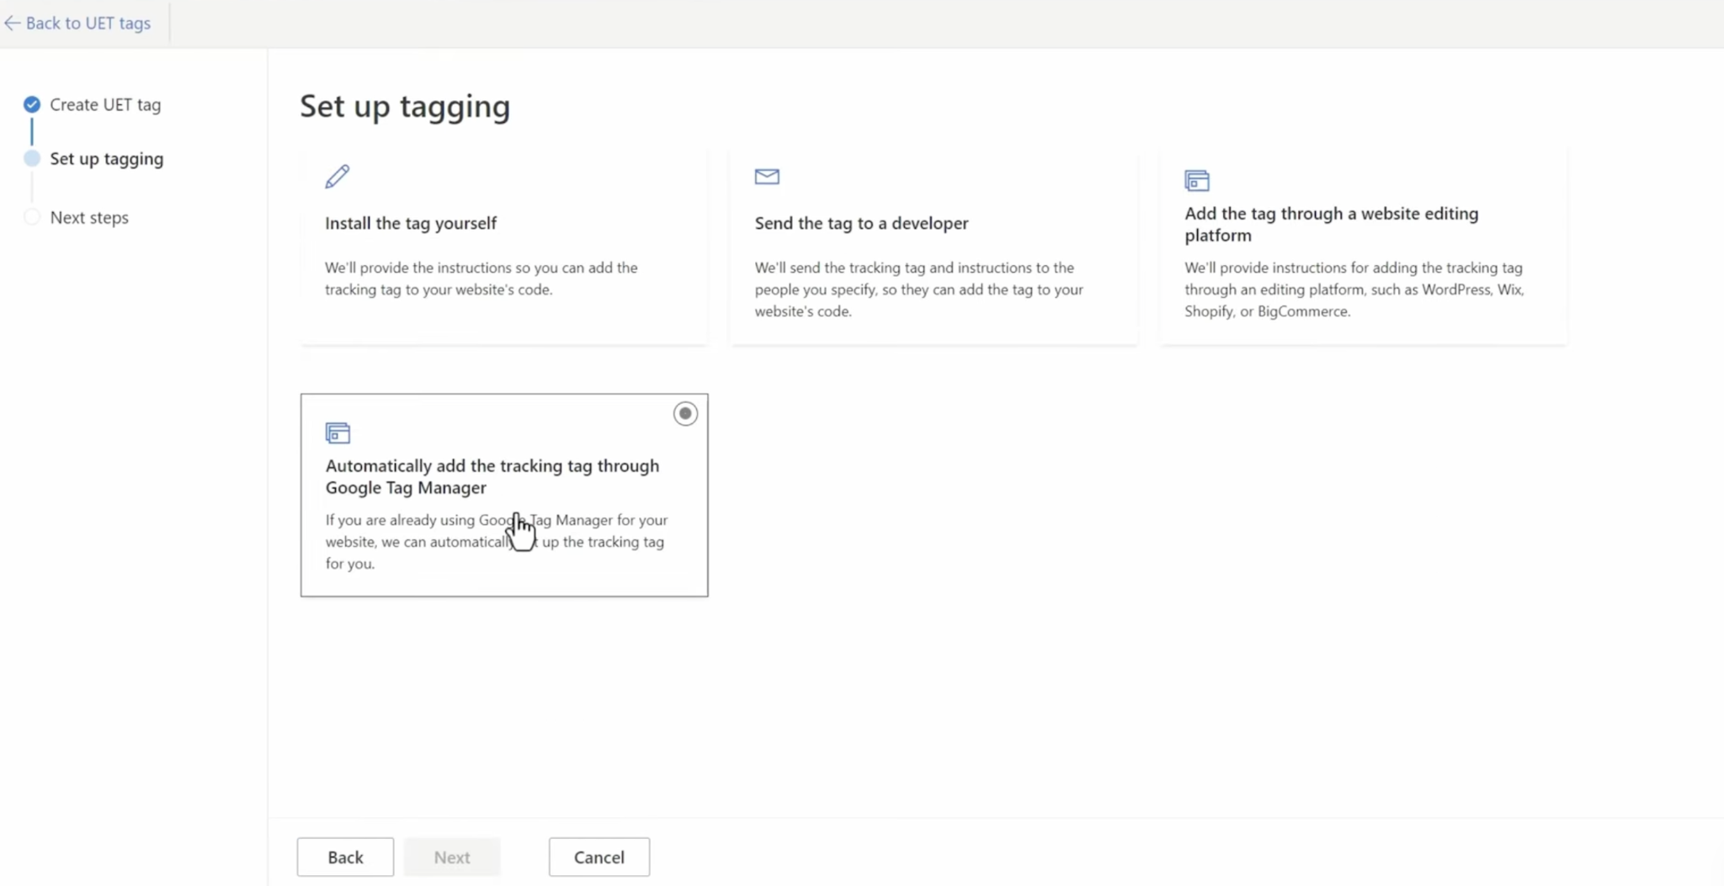Go back to UET tags link
The image size is (1724, 886).
coord(88,24)
